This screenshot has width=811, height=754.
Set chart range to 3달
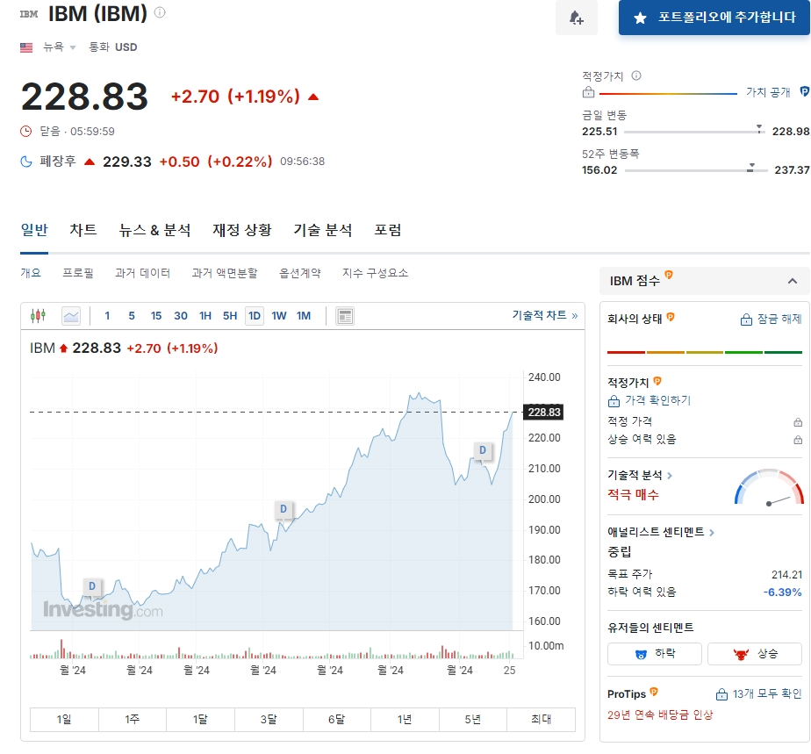(x=269, y=719)
